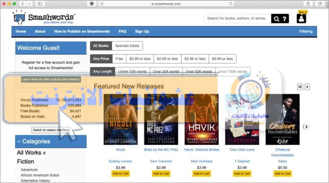Collapse the Categories section chevron
Image resolution: width=329 pixels, height=183 pixels.
19,141
